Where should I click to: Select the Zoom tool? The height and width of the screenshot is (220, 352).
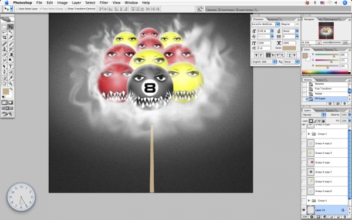(x=11, y=83)
